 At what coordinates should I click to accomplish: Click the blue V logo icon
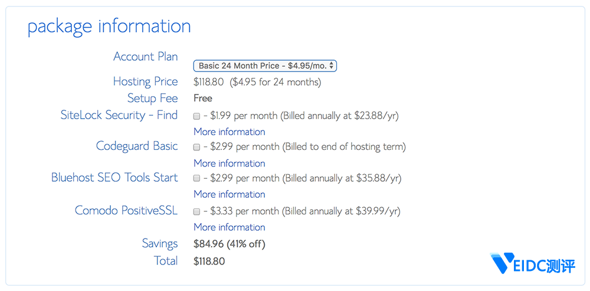[500, 263]
